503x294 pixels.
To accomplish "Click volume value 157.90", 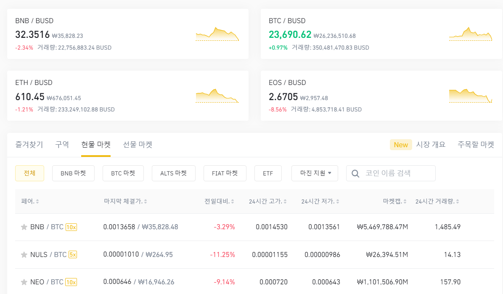I will [x=450, y=282].
